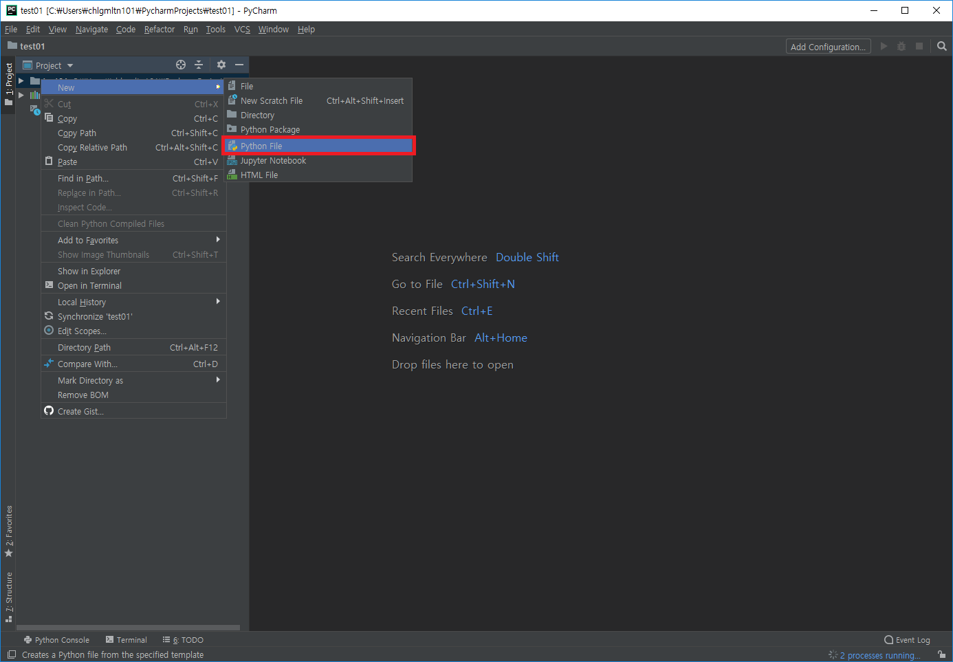Click the Debug bug icon

(901, 46)
